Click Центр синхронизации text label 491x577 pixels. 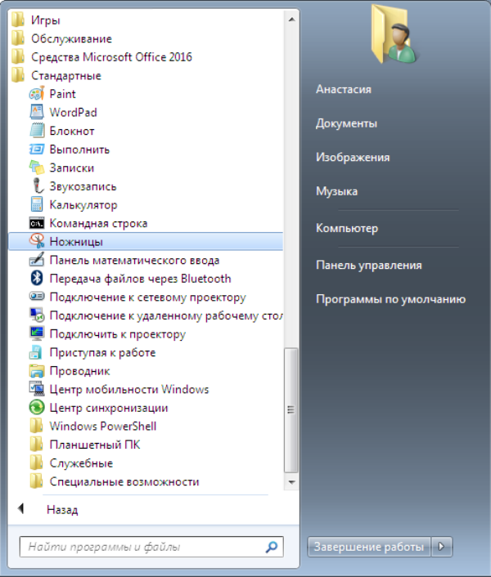109,408
